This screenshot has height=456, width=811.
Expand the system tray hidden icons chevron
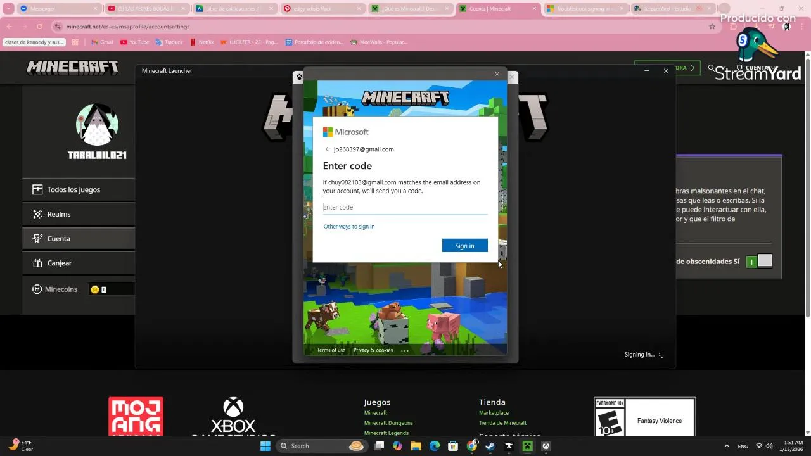click(727, 446)
